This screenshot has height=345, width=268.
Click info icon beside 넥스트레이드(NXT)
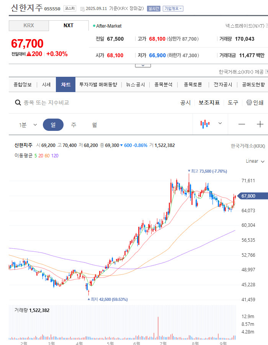[267, 26]
